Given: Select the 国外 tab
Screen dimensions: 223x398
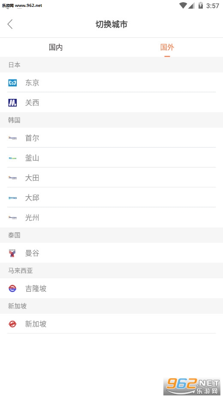Looking at the screenshot, I should pos(167,47).
